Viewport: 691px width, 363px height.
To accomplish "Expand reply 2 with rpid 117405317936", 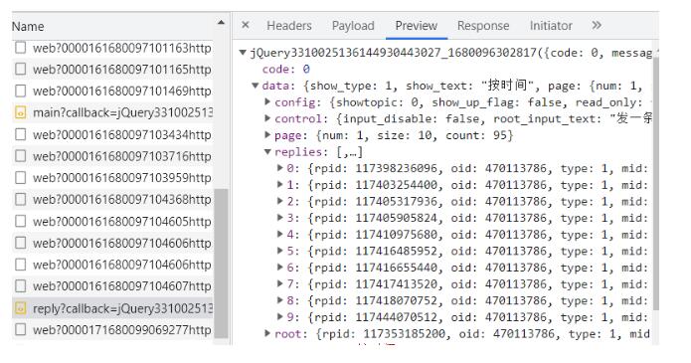I will (279, 201).
